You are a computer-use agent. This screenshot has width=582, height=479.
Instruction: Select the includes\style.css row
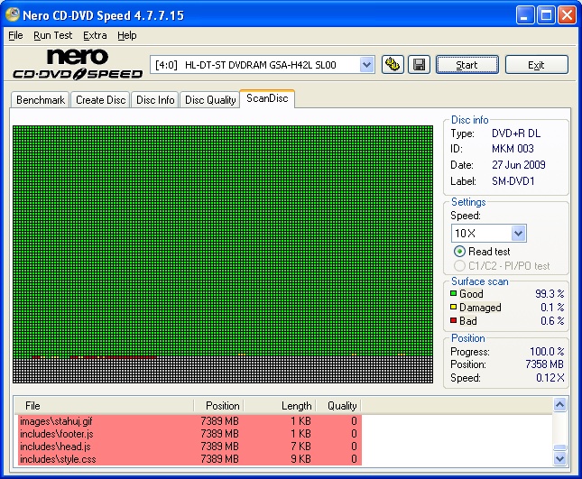pyautogui.click(x=189, y=459)
